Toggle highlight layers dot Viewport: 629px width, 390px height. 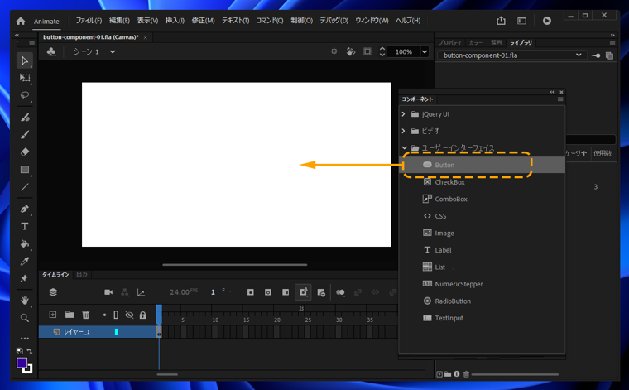tap(104, 315)
